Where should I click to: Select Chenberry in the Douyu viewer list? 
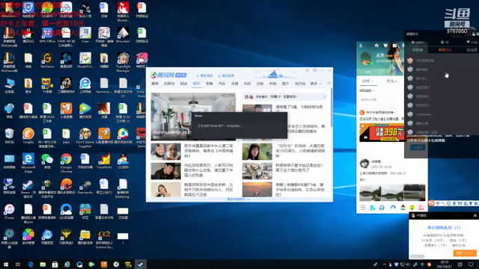click(x=424, y=114)
